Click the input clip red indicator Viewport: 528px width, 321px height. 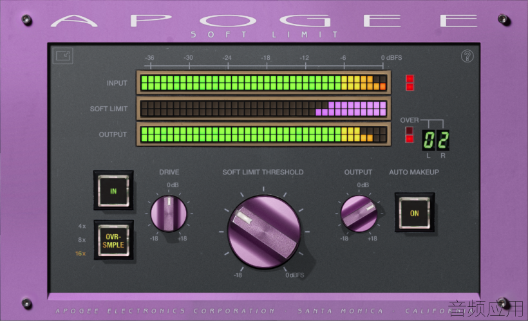pyautogui.click(x=410, y=82)
